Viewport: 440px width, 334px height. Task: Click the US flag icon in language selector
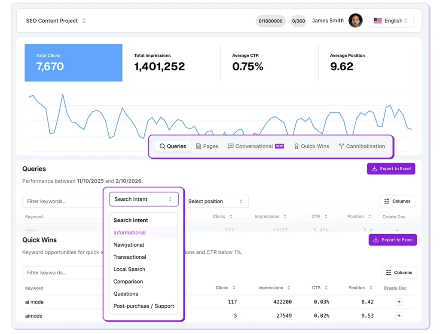pos(378,20)
